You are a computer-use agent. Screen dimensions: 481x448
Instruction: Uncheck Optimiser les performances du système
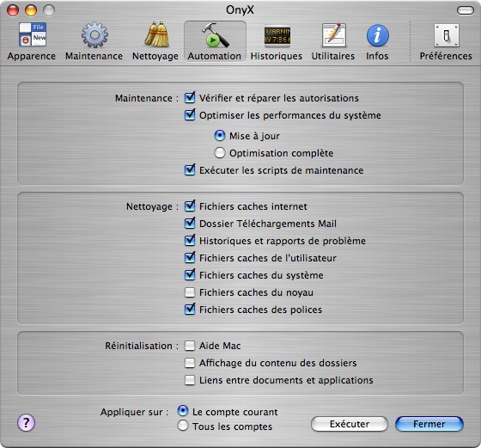pyautogui.click(x=190, y=115)
